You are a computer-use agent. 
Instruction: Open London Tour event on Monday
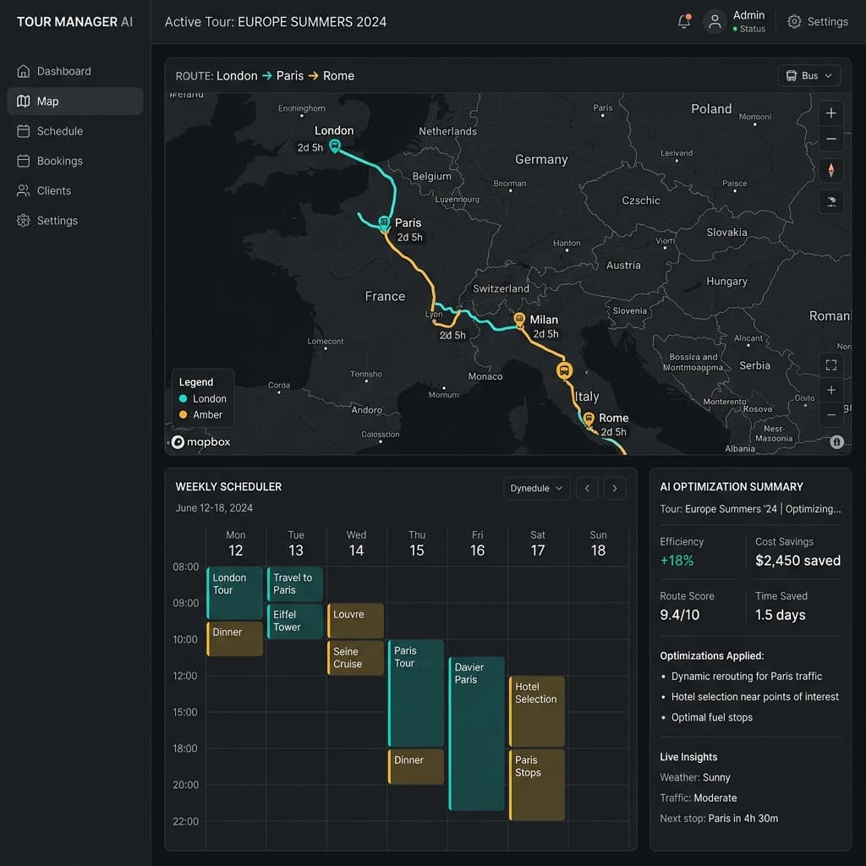(x=235, y=593)
